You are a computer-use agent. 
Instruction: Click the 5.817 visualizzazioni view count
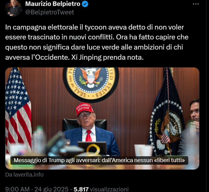click(x=101, y=189)
